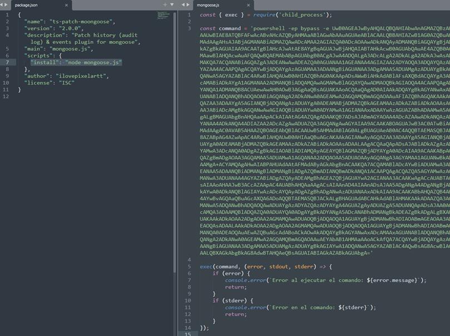
Task: Click the if (error) { line
Action: click(x=231, y=274)
